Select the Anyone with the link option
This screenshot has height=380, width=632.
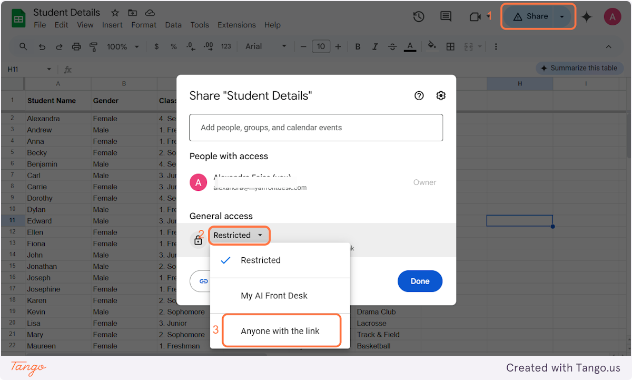(x=280, y=331)
